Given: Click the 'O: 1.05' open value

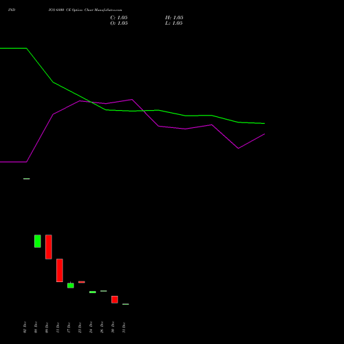Looking at the screenshot, I should [119, 23].
